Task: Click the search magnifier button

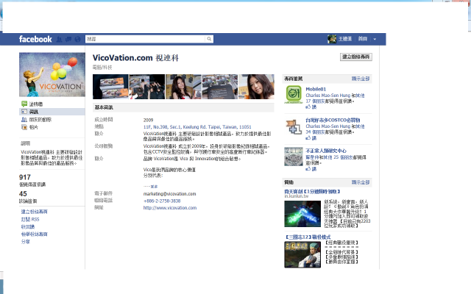Action: 209,39
